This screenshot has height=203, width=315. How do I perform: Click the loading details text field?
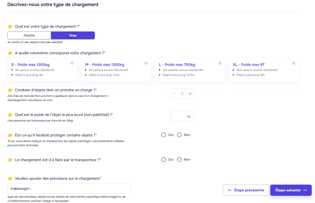[69, 188]
